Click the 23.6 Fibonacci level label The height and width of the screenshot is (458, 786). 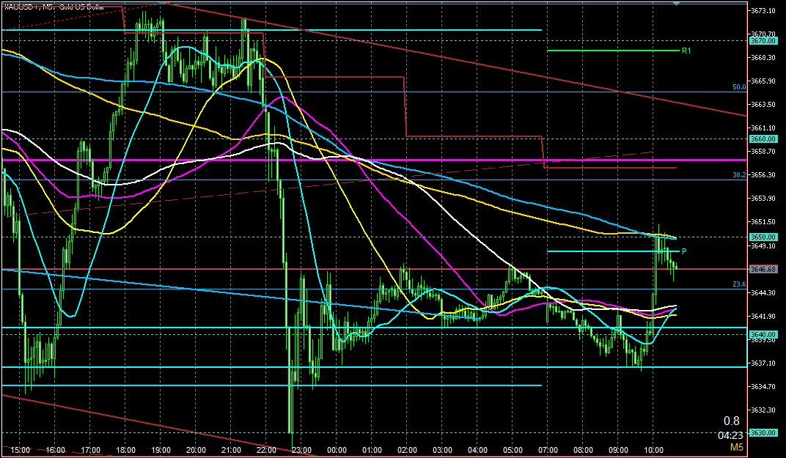(739, 284)
